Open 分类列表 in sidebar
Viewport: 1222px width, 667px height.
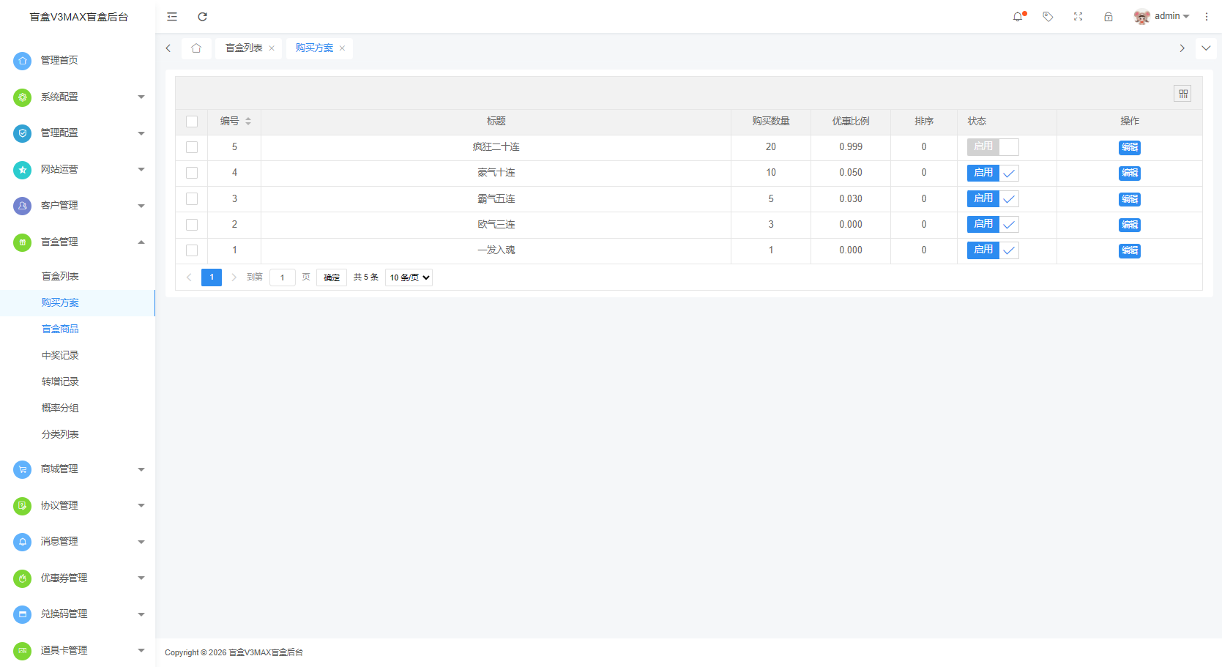click(60, 435)
